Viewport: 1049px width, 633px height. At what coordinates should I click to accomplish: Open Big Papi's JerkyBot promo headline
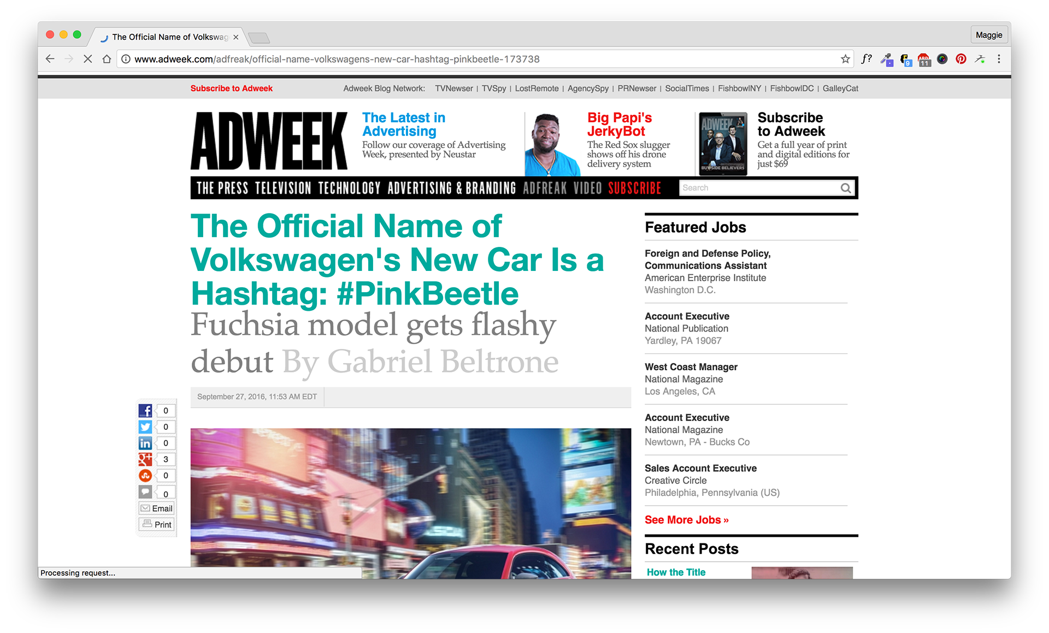pyautogui.click(x=620, y=125)
